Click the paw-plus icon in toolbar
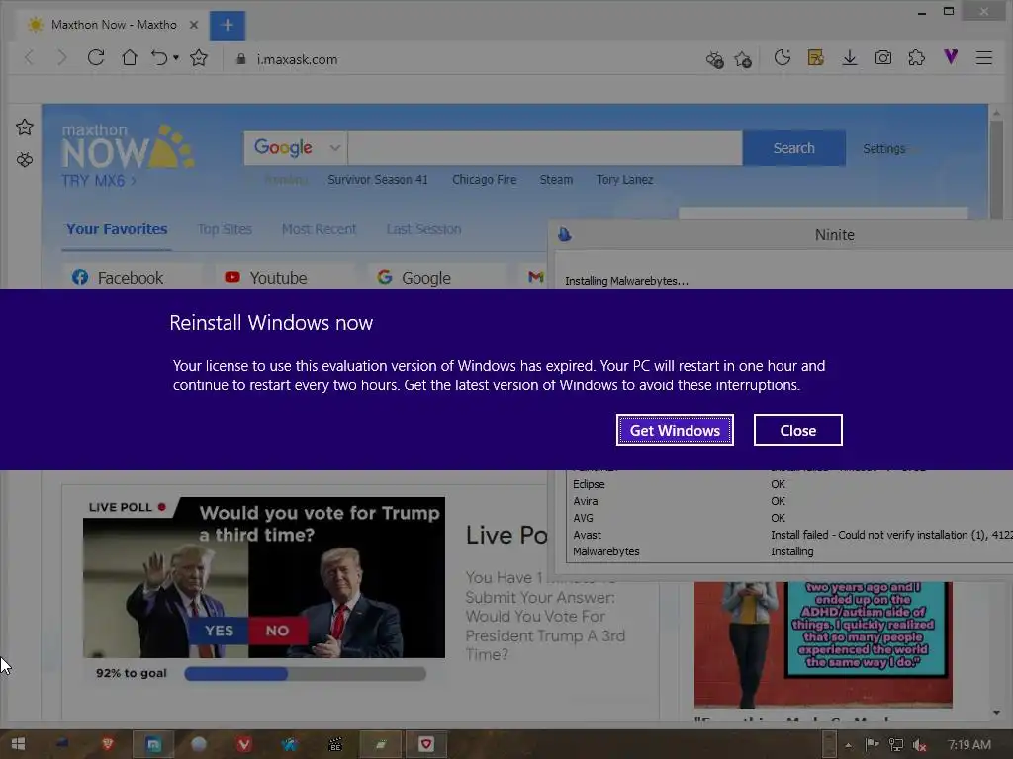Image resolution: width=1013 pixels, height=759 pixels. point(714,60)
